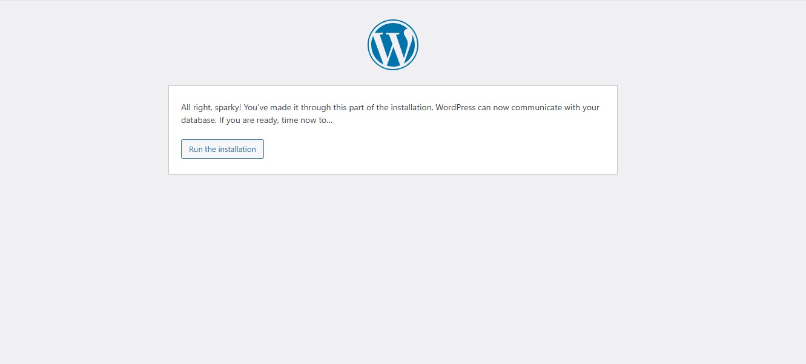Click the blue WordPress branding graphic

tap(392, 44)
